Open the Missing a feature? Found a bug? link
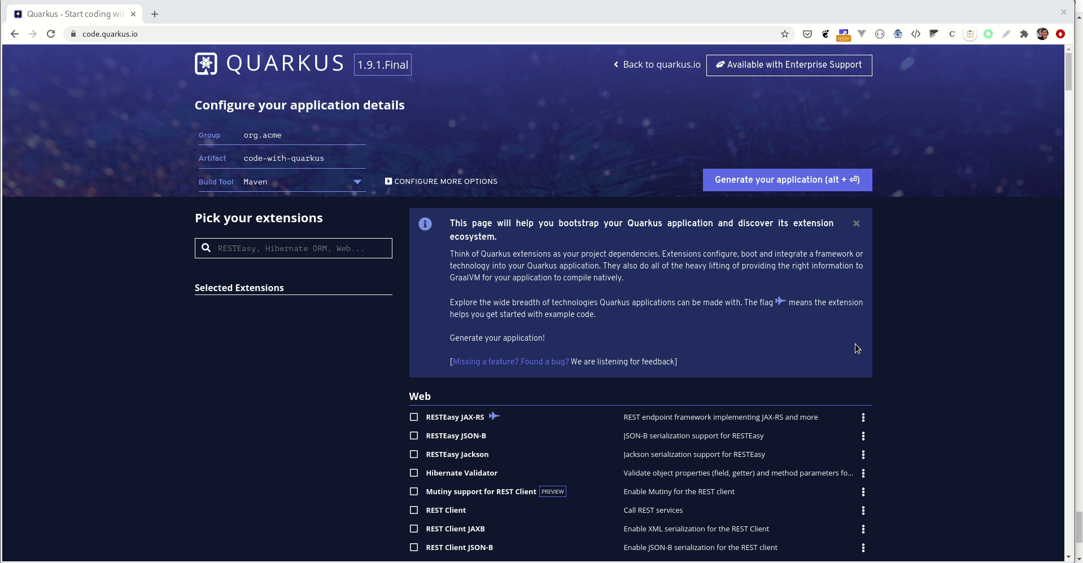Image resolution: width=1083 pixels, height=563 pixels. tap(511, 362)
